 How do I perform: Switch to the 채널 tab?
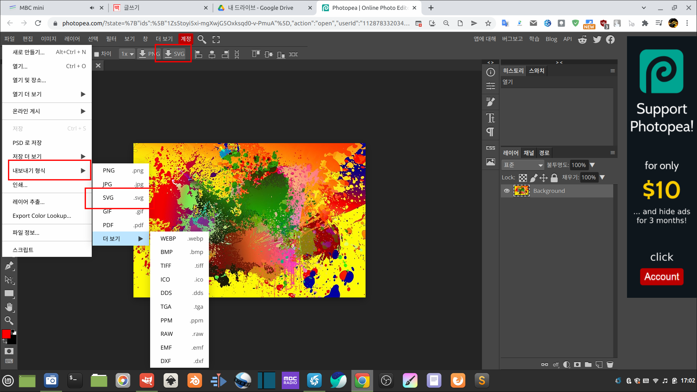pyautogui.click(x=528, y=153)
